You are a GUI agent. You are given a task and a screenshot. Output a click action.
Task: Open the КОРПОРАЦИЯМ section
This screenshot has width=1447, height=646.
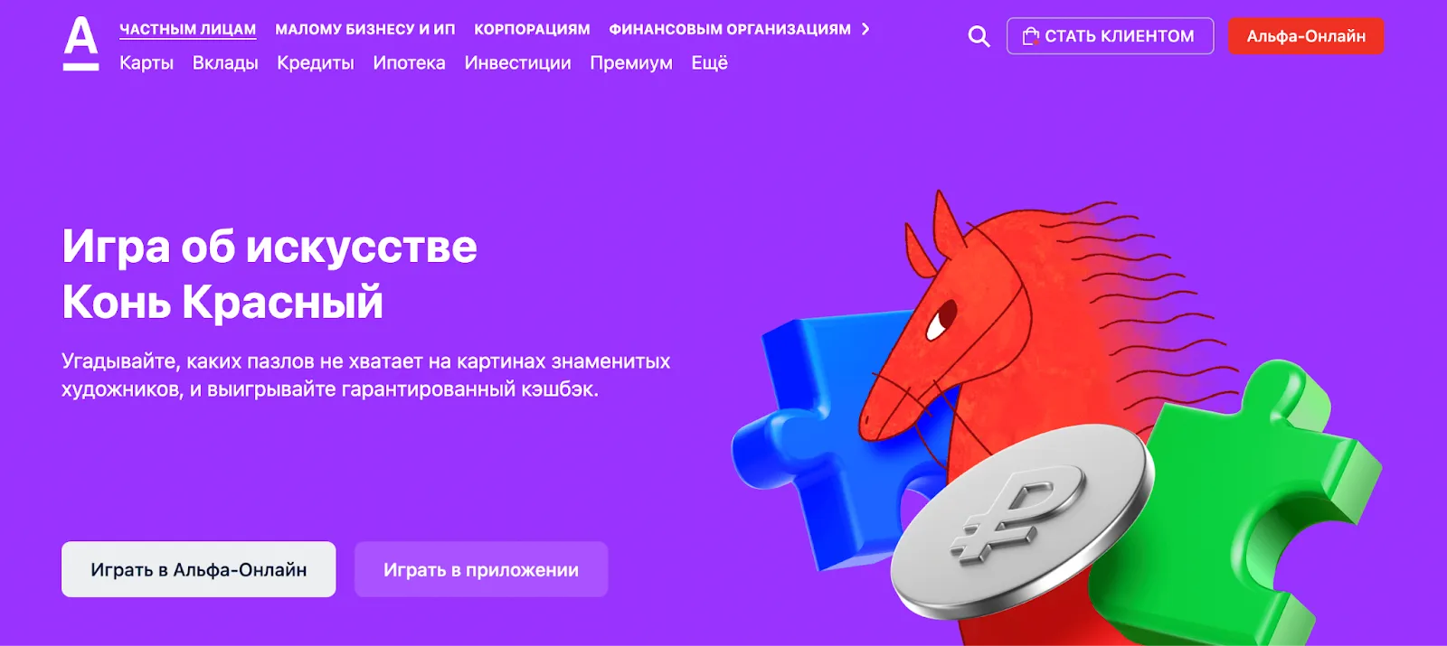coord(532,29)
